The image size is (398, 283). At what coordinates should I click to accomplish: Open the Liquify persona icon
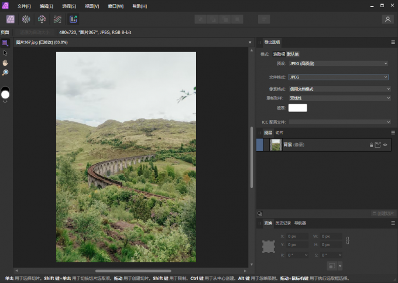[x=26, y=19]
